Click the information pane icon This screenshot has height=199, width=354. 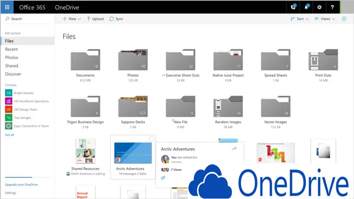pyautogui.click(x=344, y=19)
